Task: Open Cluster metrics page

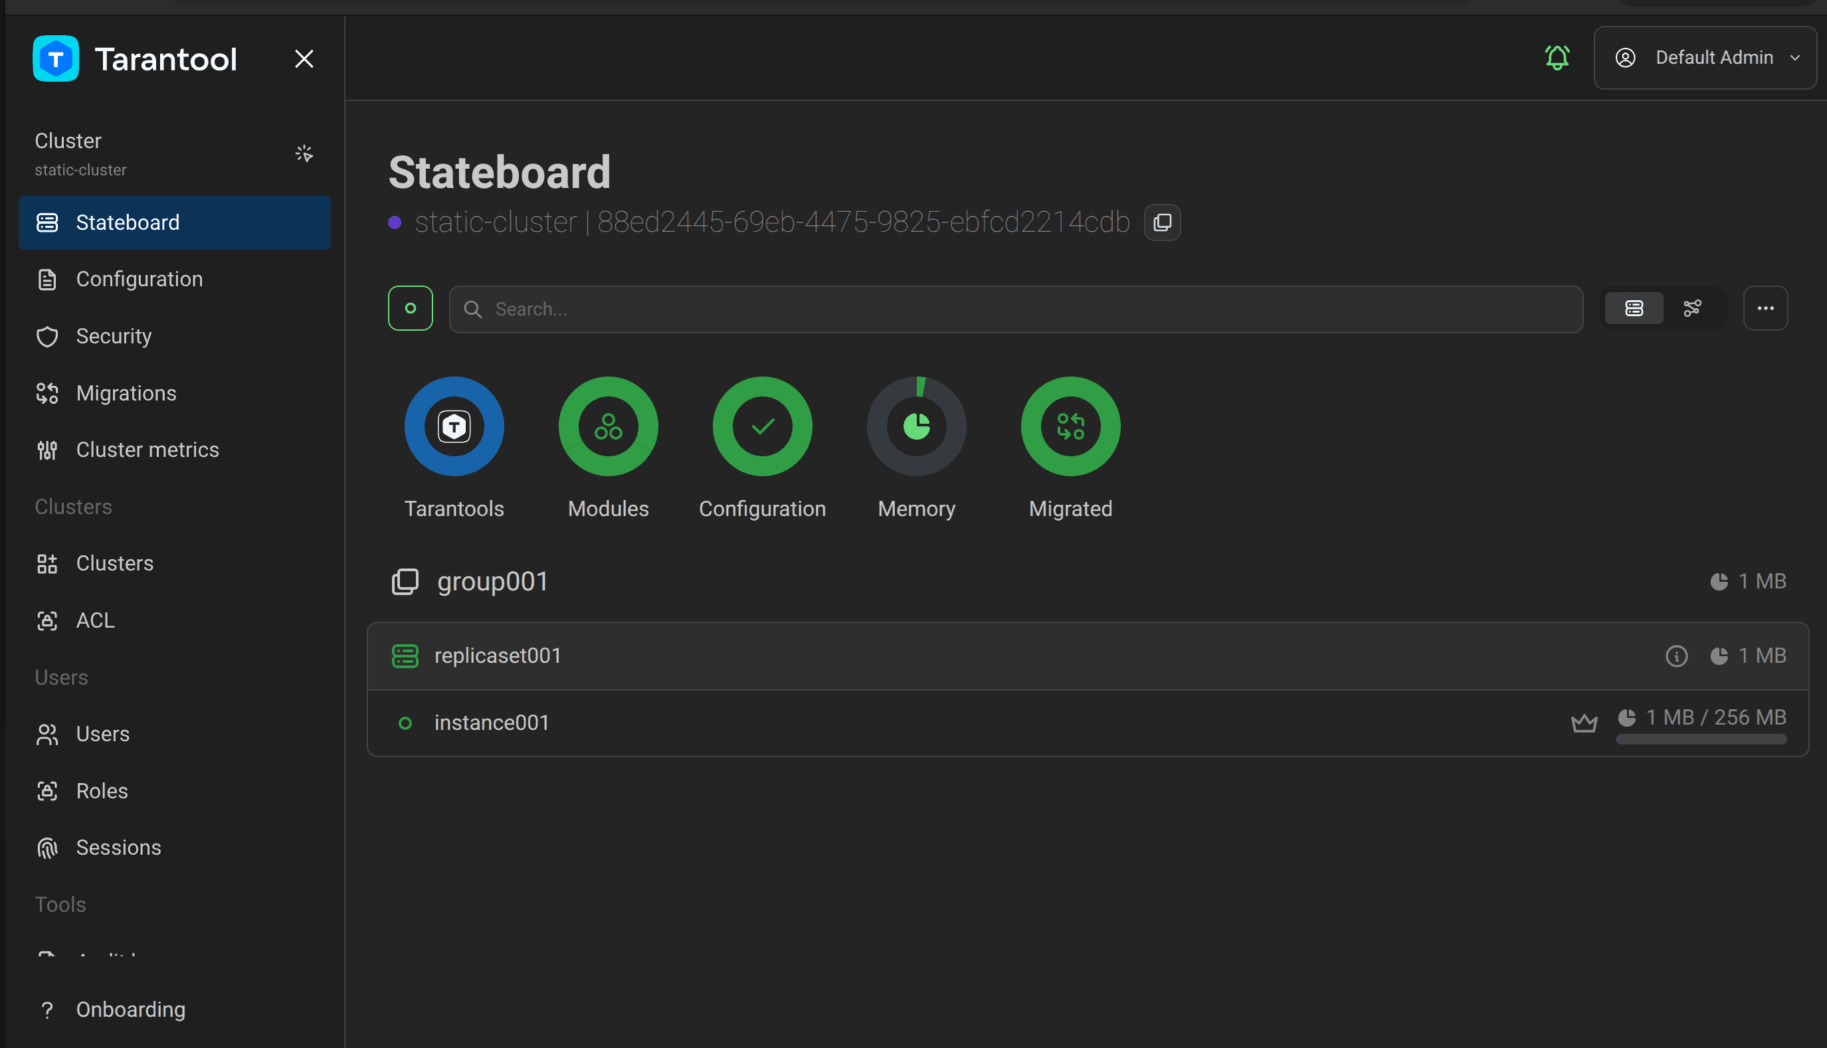Action: coord(175,450)
